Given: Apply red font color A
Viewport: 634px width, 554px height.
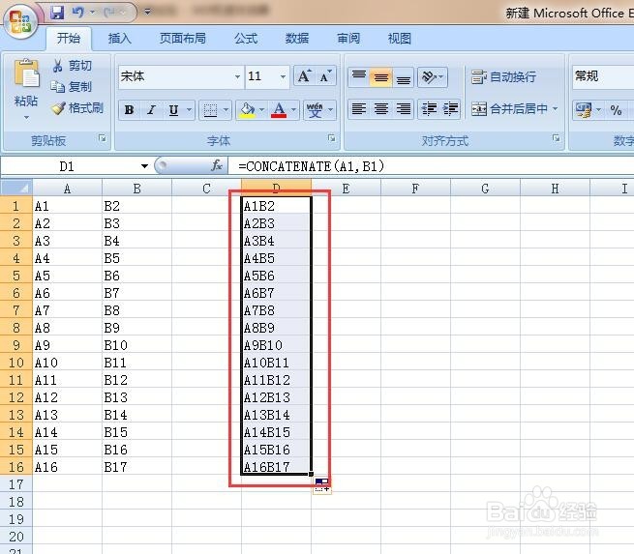Looking at the screenshot, I should [x=279, y=110].
